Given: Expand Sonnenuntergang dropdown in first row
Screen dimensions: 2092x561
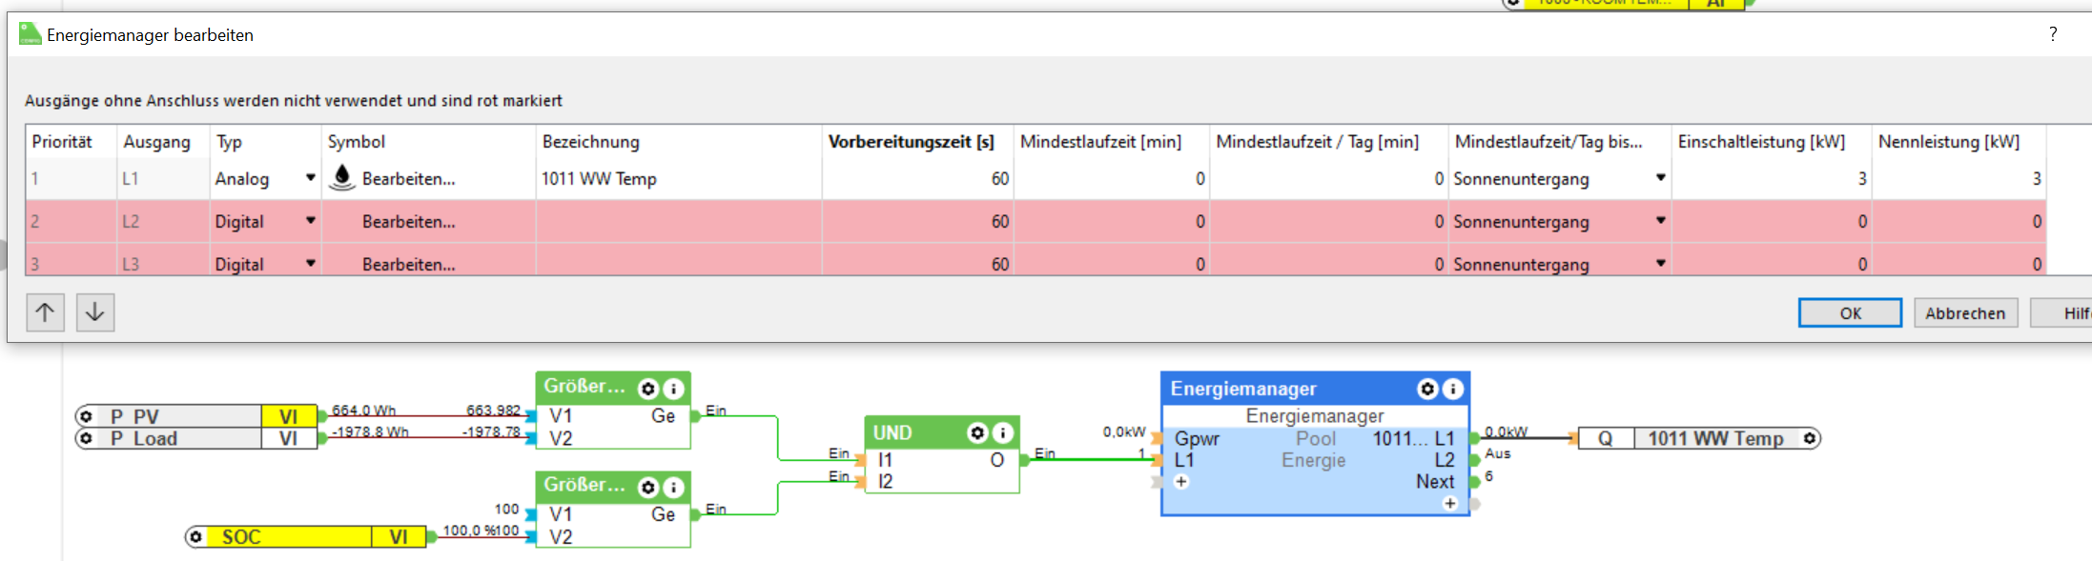Looking at the screenshot, I should (x=1660, y=178).
